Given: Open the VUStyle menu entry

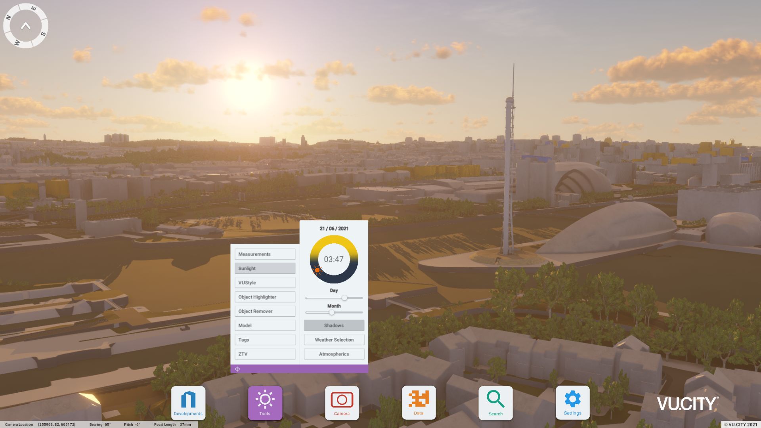Looking at the screenshot, I should [265, 283].
